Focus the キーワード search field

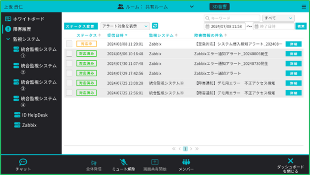pyautogui.click(x=232, y=18)
